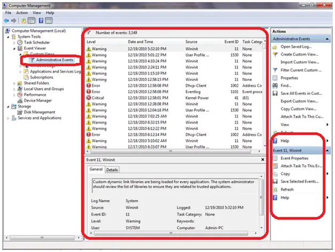Viewport: 335px width, 252px height.
Task: Select Administrative Events in the tree
Action: pos(55,60)
